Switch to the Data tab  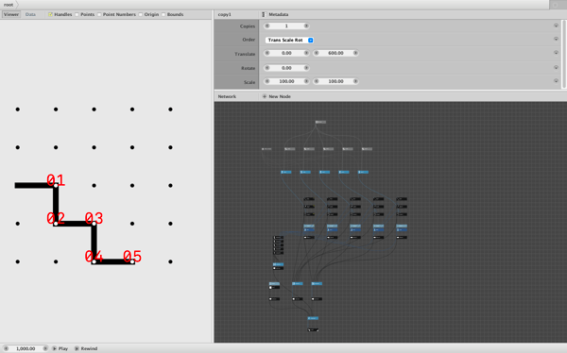[x=30, y=14]
